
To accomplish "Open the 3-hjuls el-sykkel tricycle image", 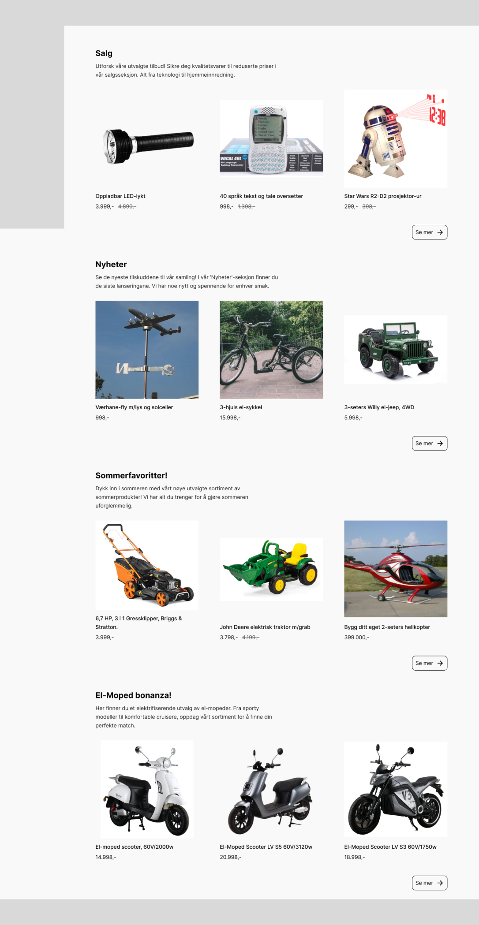I will point(271,350).
